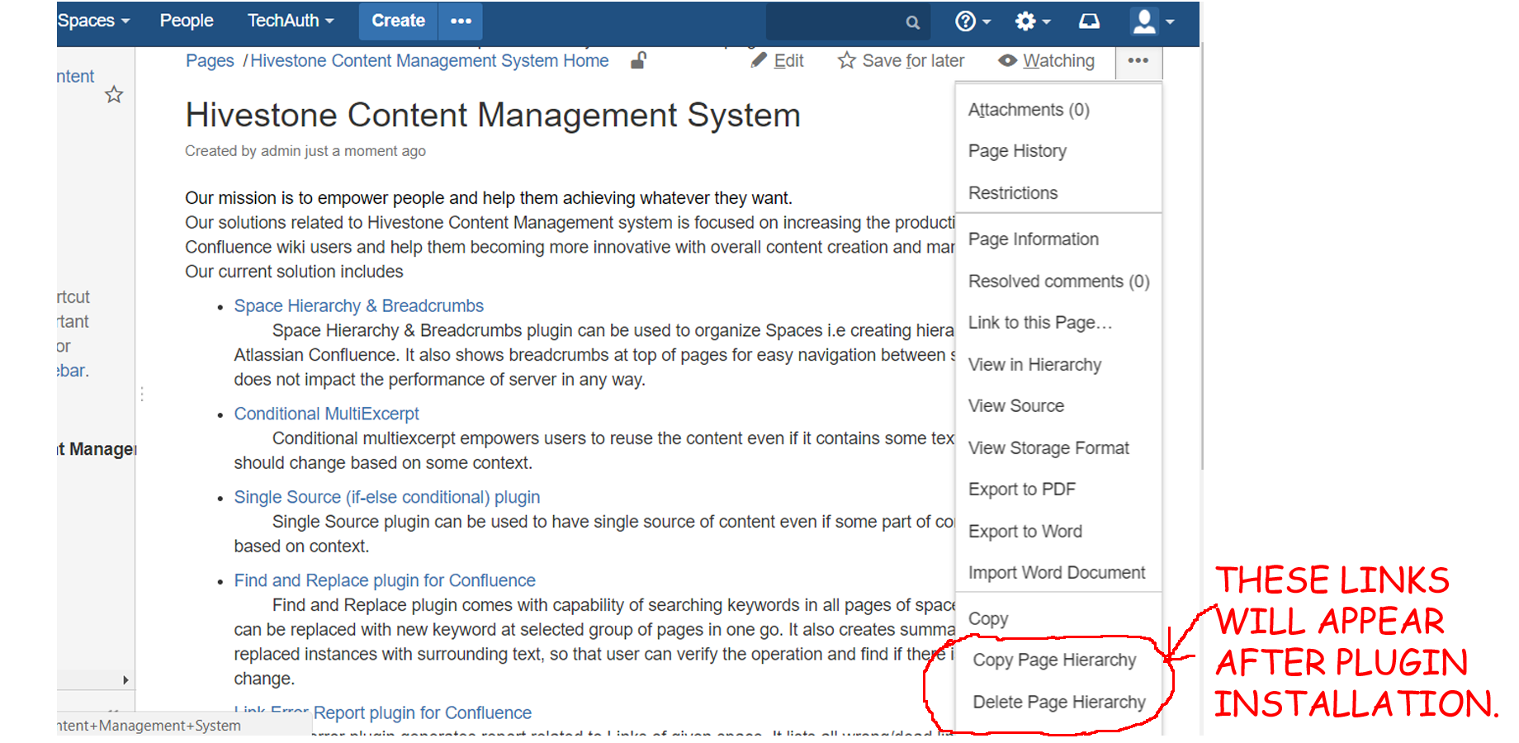Click the Watching label
The height and width of the screenshot is (743, 1519).
click(1058, 61)
